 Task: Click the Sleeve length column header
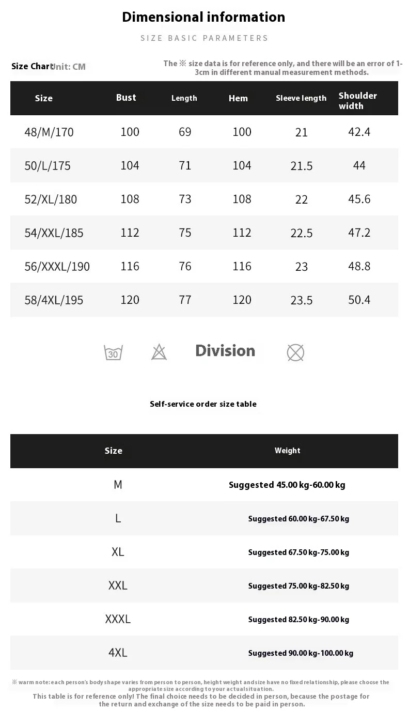point(301,98)
